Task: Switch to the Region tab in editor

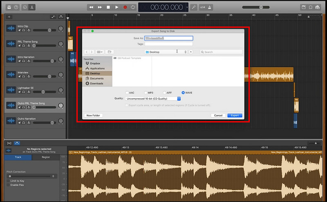Action: coord(46,157)
